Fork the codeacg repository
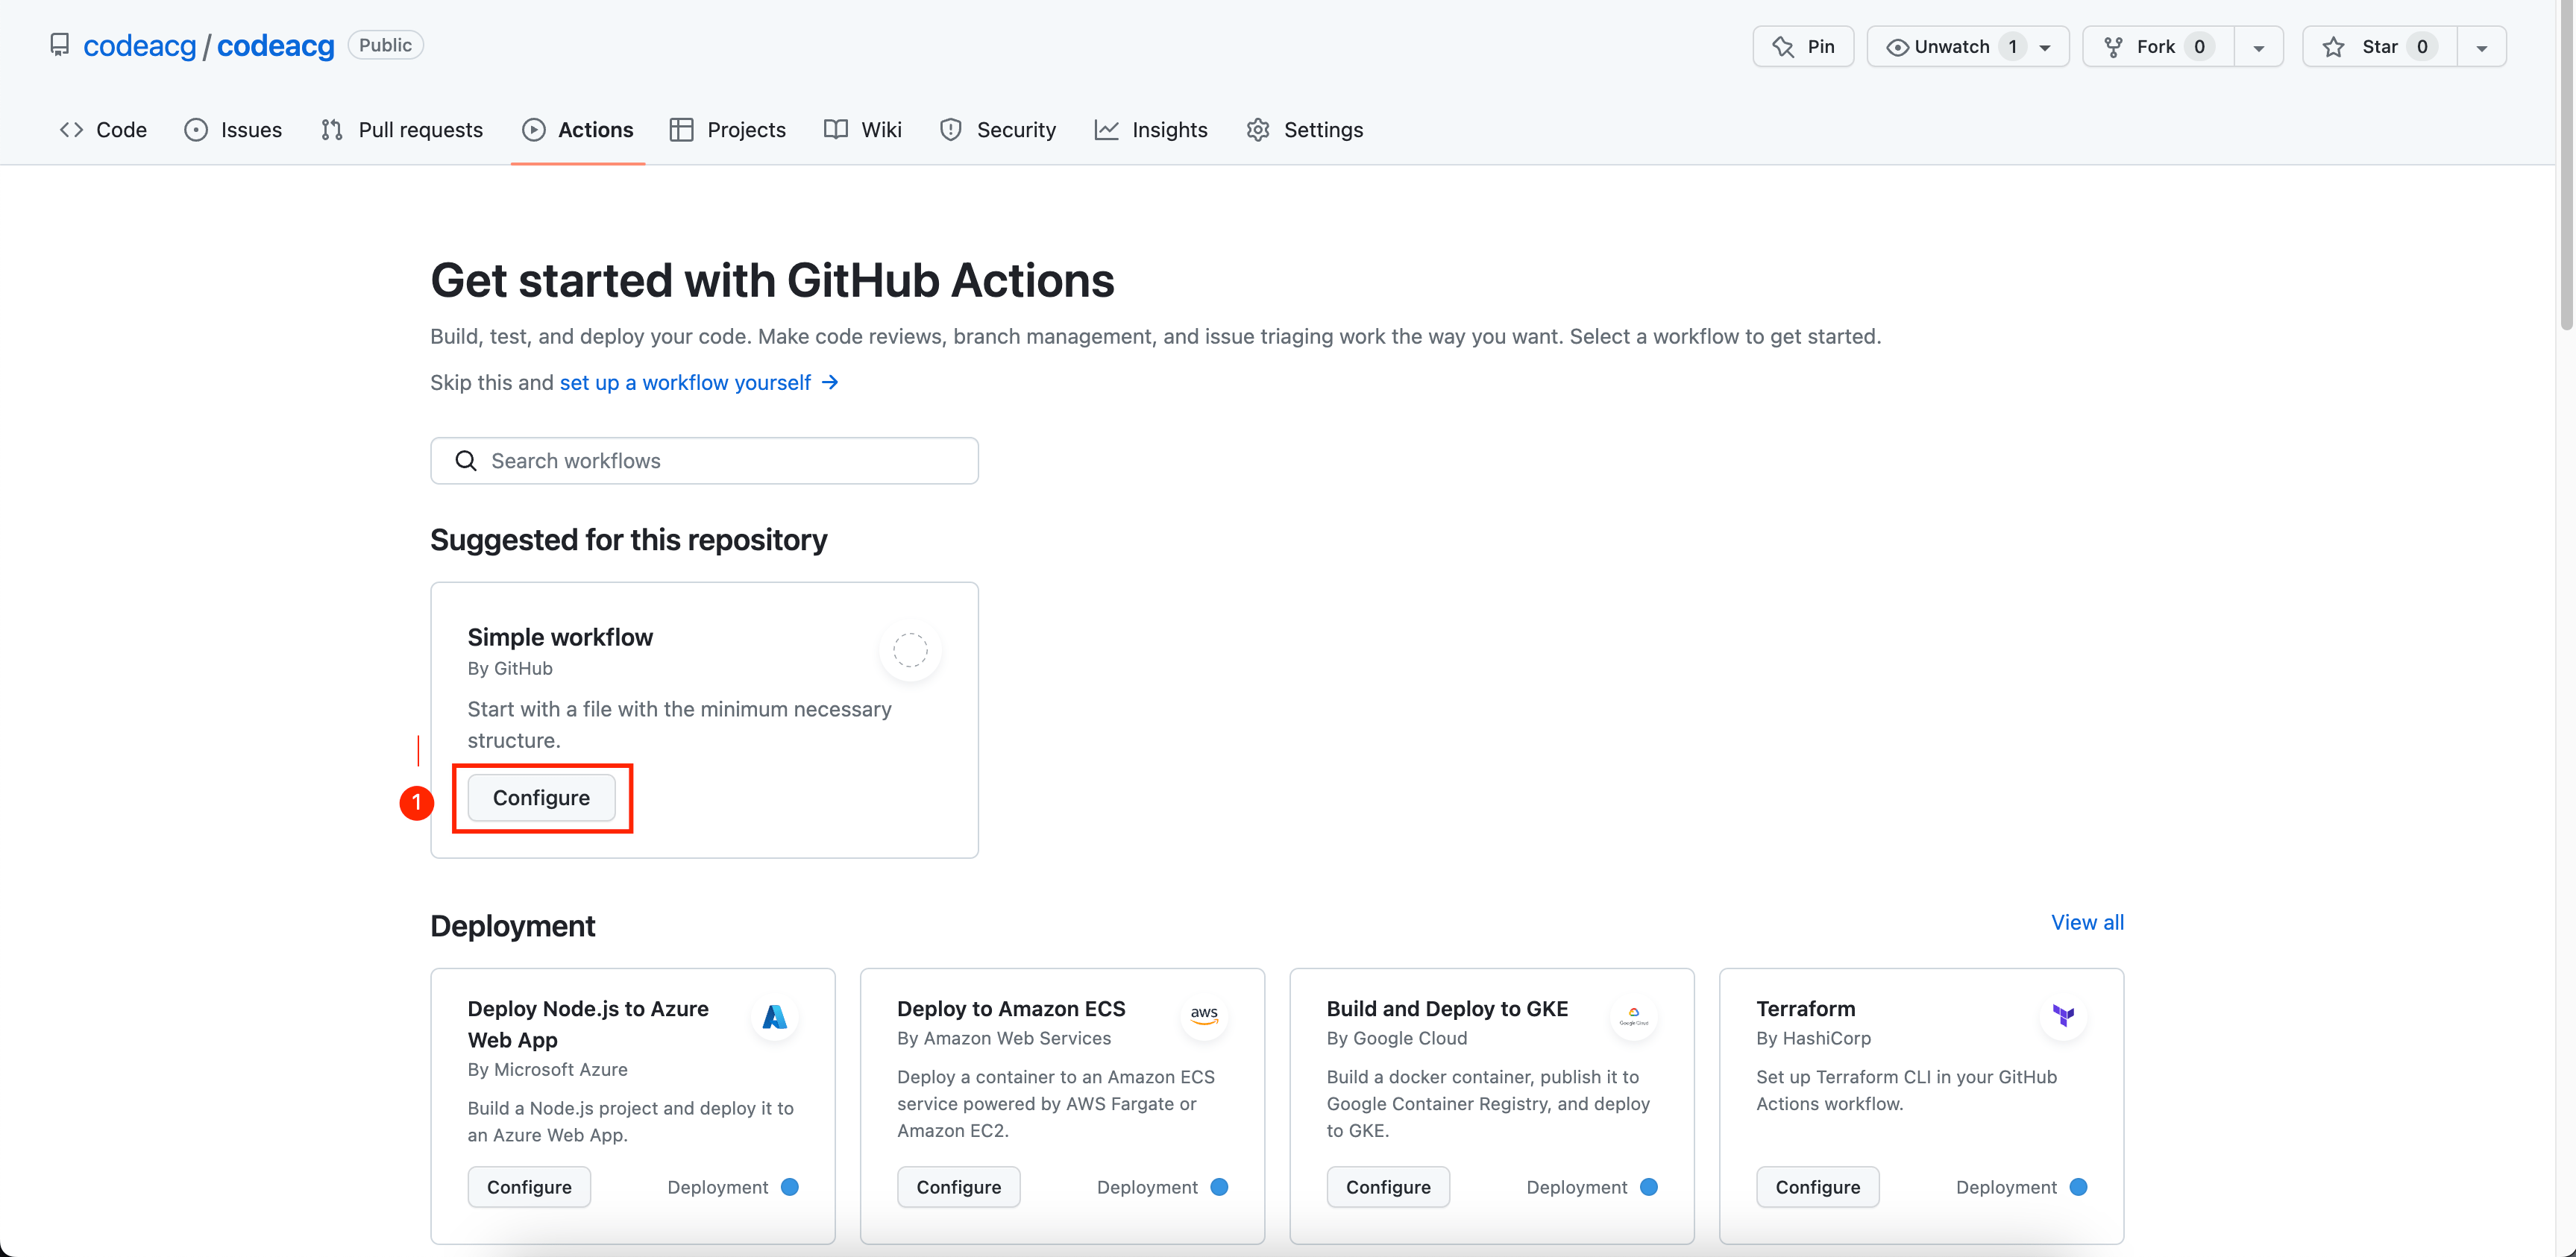 [x=2158, y=47]
